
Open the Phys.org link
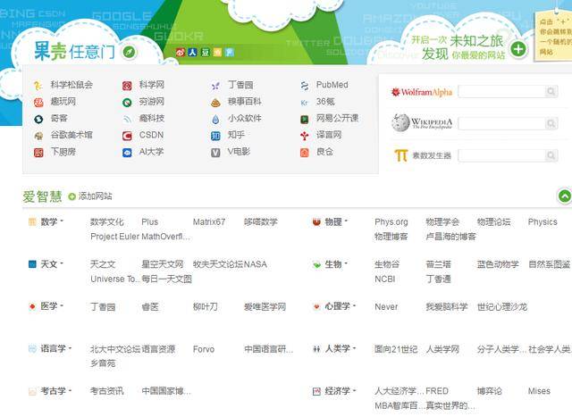391,222
